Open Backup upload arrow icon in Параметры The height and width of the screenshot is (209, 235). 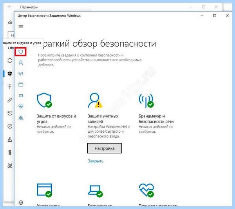(x=10, y=86)
